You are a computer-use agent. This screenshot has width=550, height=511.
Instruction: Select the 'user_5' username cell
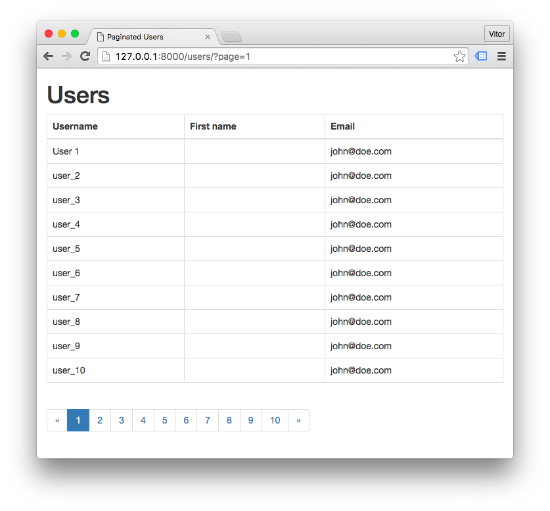tap(116, 249)
